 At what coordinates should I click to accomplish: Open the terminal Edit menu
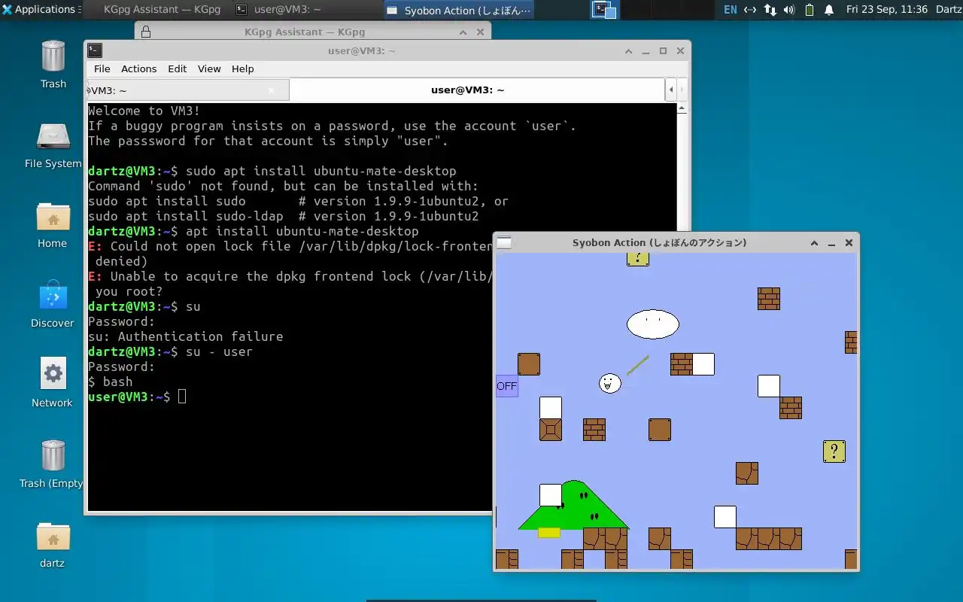click(178, 68)
